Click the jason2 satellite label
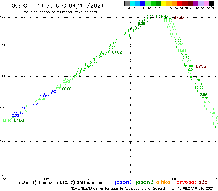Viewport: 218px width, 191px height. coord(124,182)
